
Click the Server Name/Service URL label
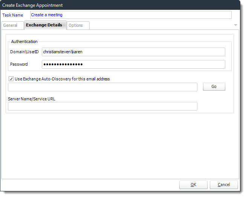tap(32, 99)
